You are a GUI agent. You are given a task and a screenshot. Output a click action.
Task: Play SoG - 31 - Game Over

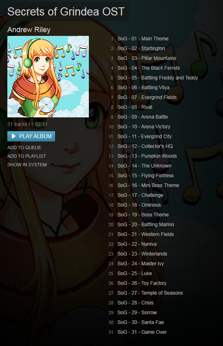[x=142, y=332]
